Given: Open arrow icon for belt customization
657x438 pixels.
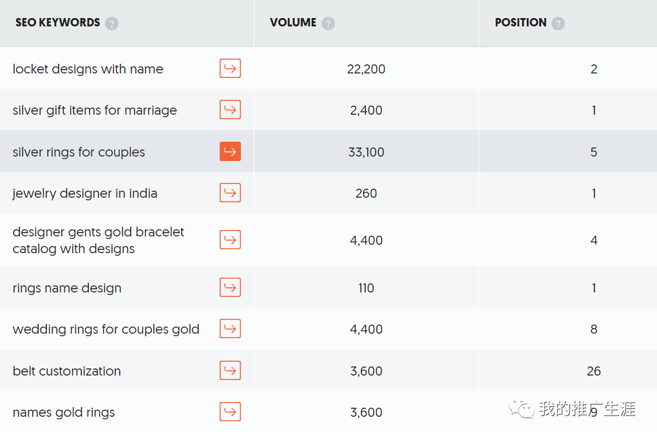Looking at the screenshot, I should pyautogui.click(x=230, y=370).
